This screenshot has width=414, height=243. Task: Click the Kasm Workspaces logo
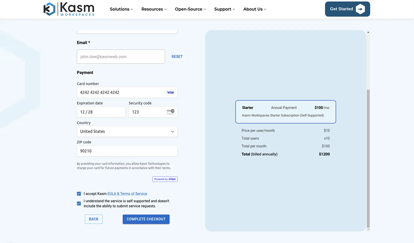(69, 9)
